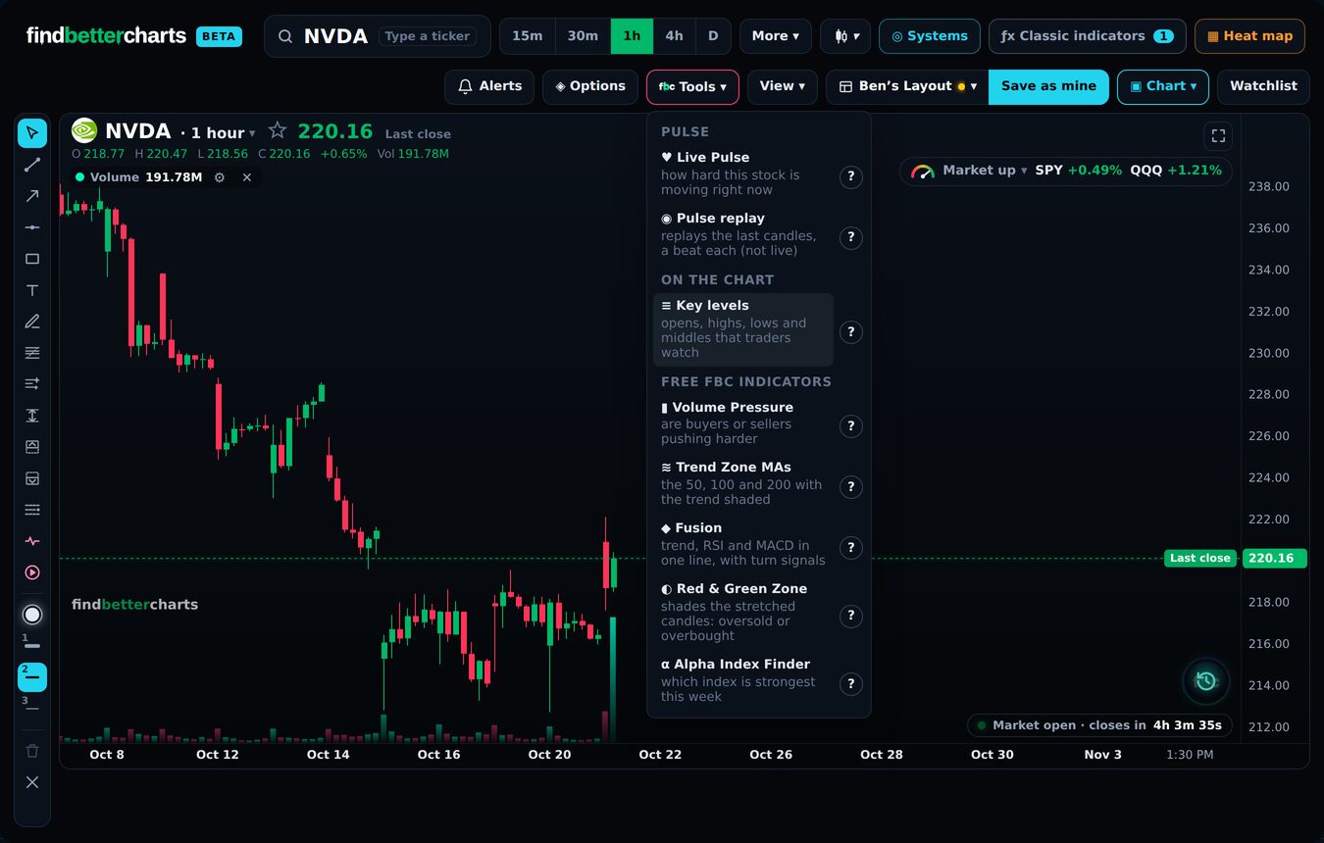Open the Heat map
The width and height of the screenshot is (1324, 843).
1249,36
